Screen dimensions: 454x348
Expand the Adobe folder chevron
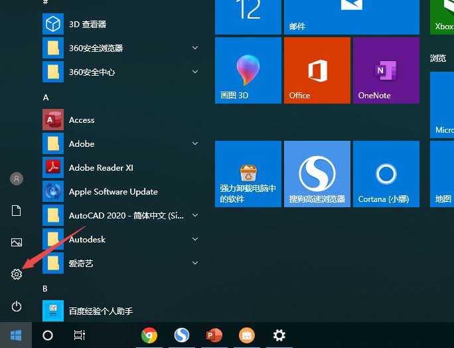point(195,143)
